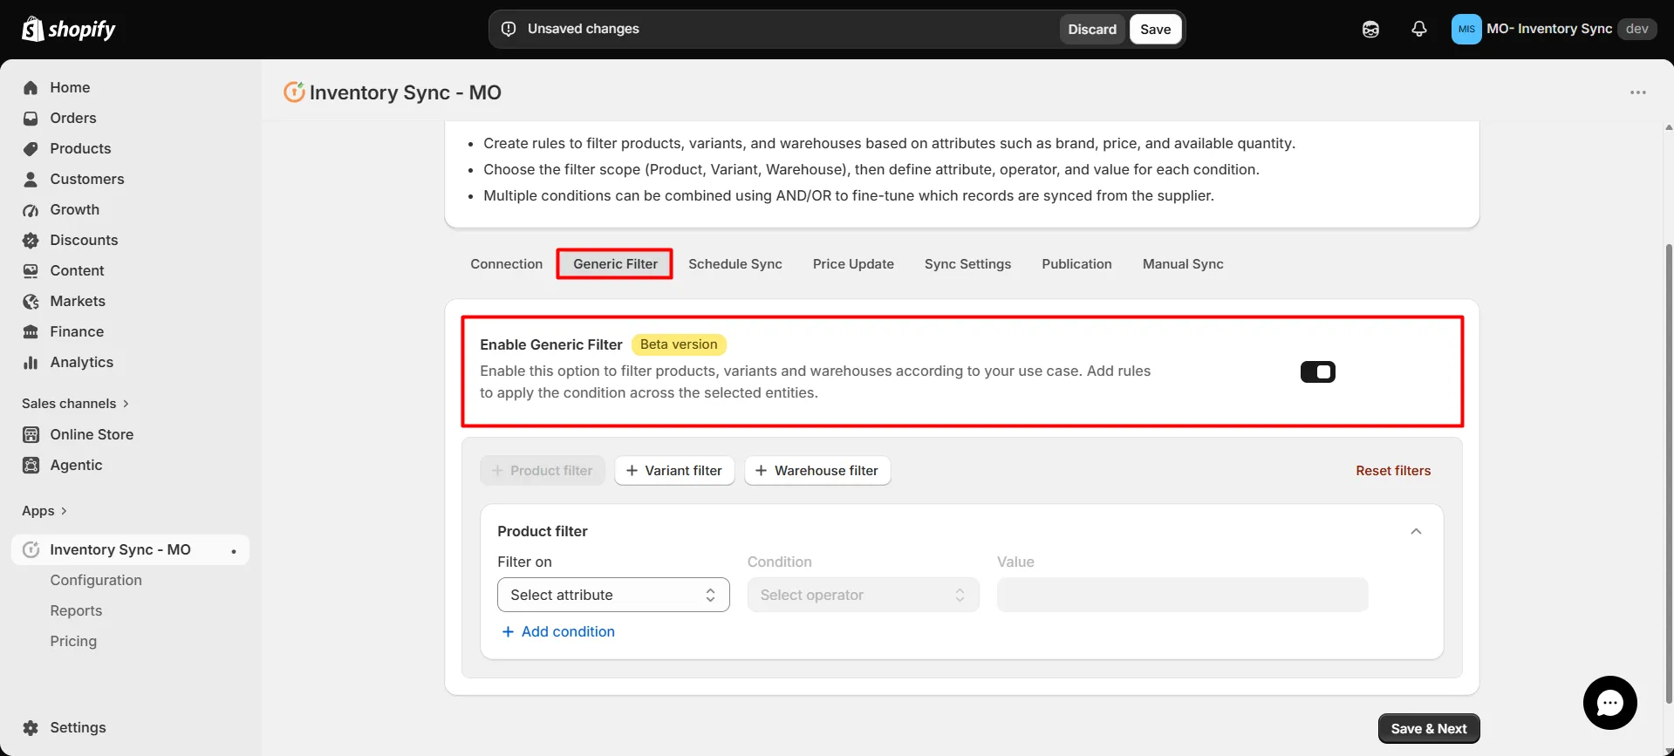Open the live chat bubble

pos(1609,703)
